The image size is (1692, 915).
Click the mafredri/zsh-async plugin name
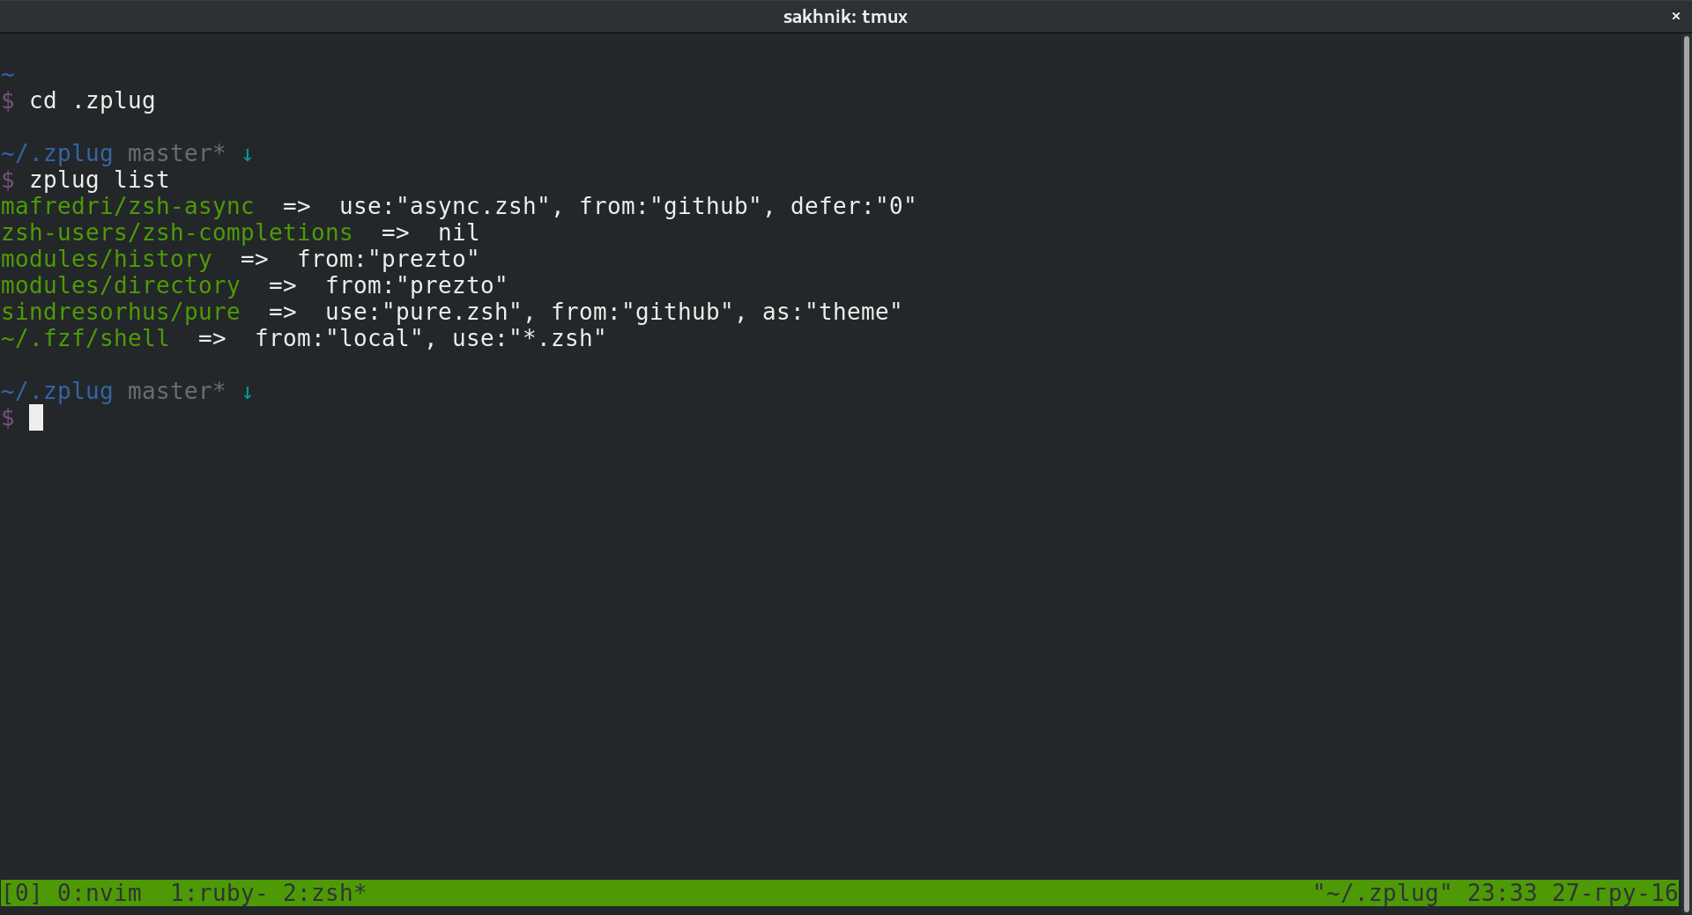coord(128,207)
